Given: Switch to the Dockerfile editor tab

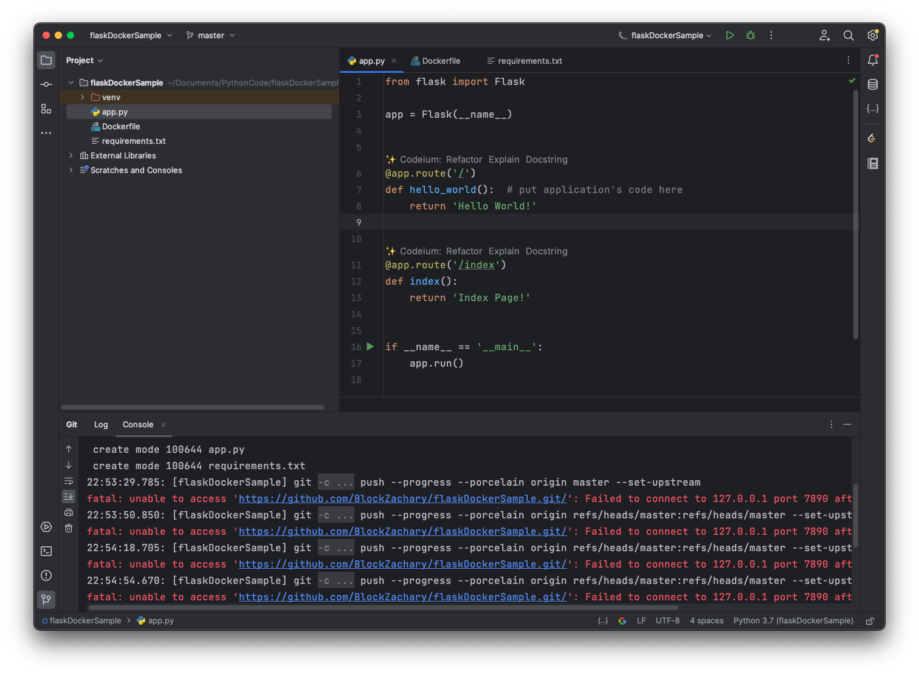Looking at the screenshot, I should (x=436, y=61).
